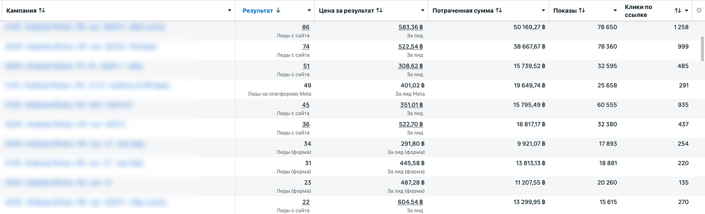This screenshot has width=705, height=214.
Task: Sort by Показы arrows icon
Action: (582, 11)
